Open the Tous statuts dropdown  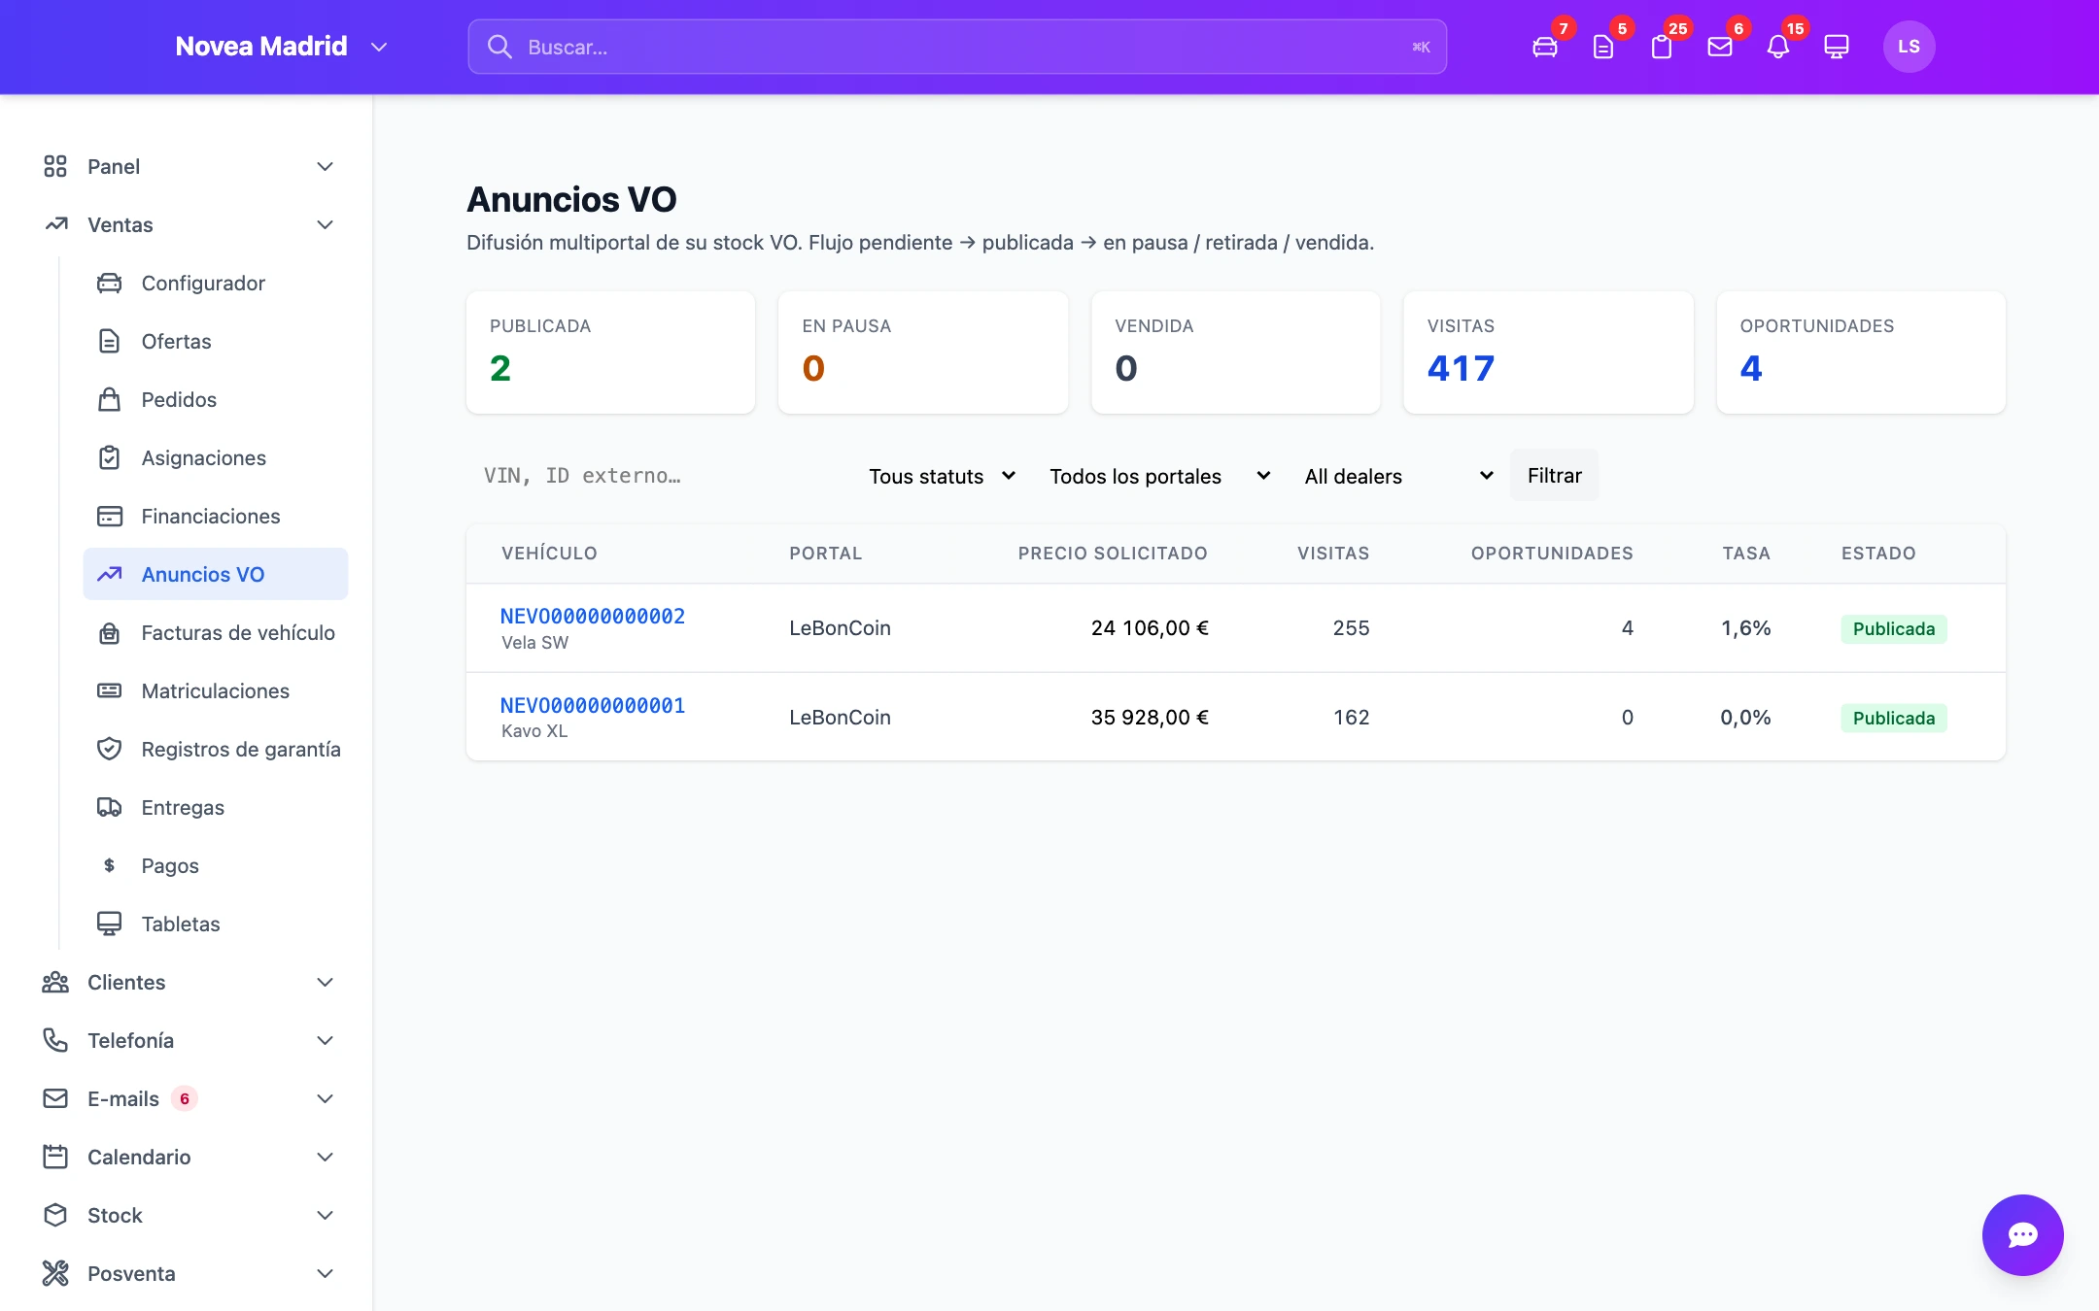pyautogui.click(x=942, y=476)
